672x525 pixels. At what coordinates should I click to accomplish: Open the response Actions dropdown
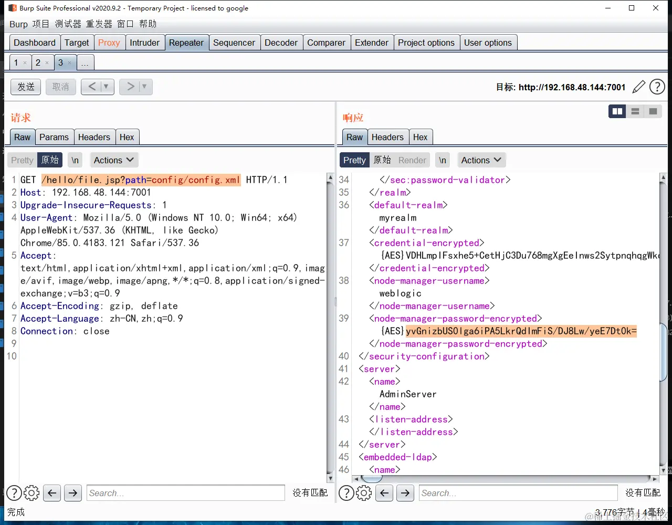click(481, 160)
